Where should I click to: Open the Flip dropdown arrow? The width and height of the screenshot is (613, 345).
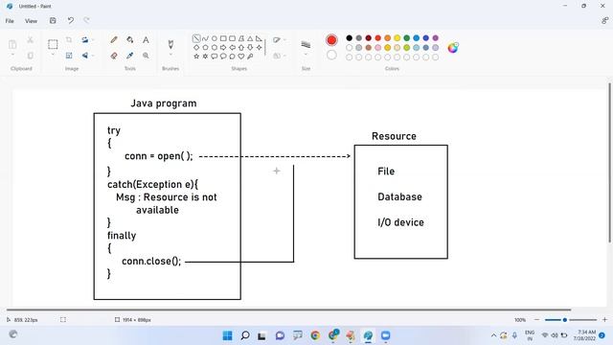(93, 56)
